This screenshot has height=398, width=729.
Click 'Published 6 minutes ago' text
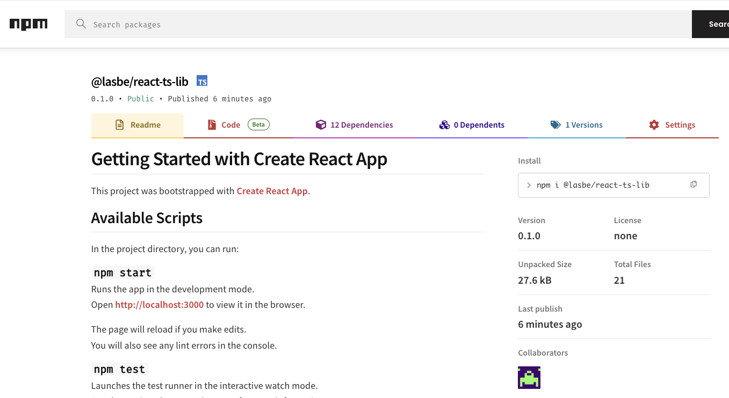tap(220, 99)
